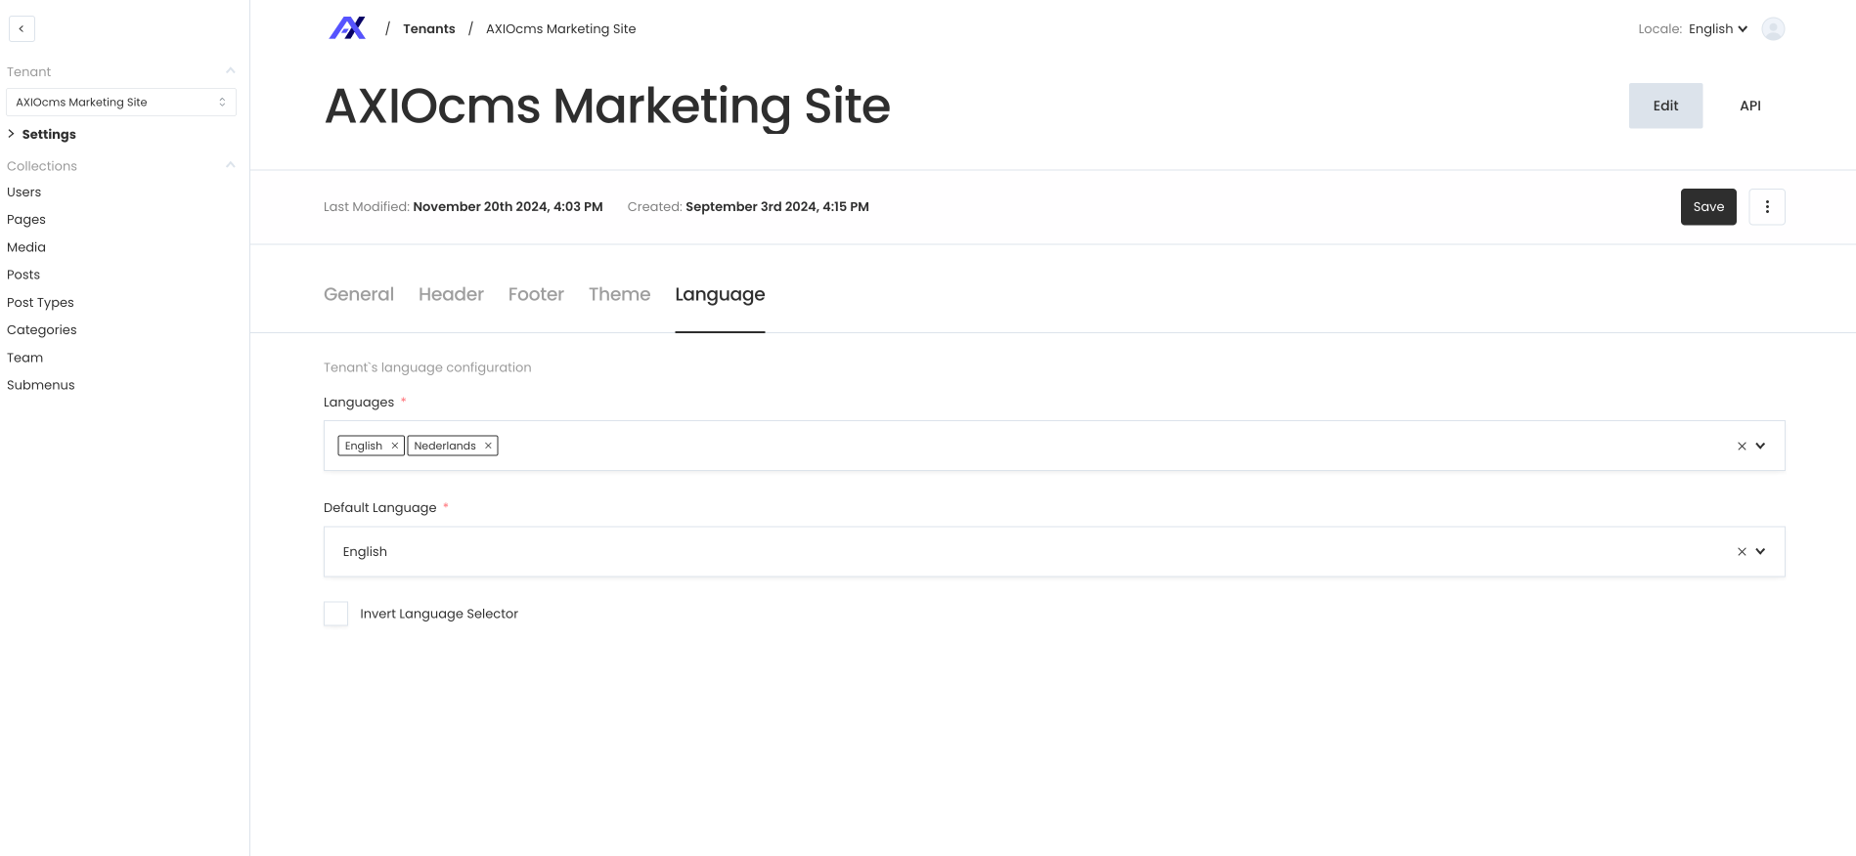Enable the Invert Language Selector checkbox

(x=336, y=614)
